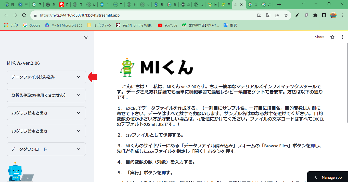348x182 pixels.
Task: Star this Streamlit app
Action: point(332,37)
